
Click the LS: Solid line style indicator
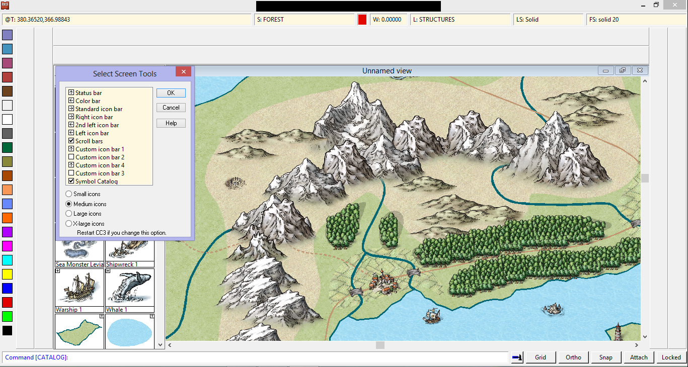point(549,20)
